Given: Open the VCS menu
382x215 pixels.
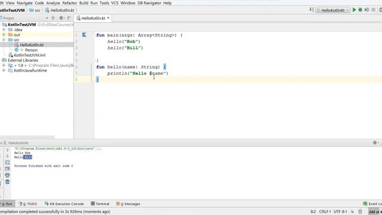Looking at the screenshot, I should tap(115, 3).
